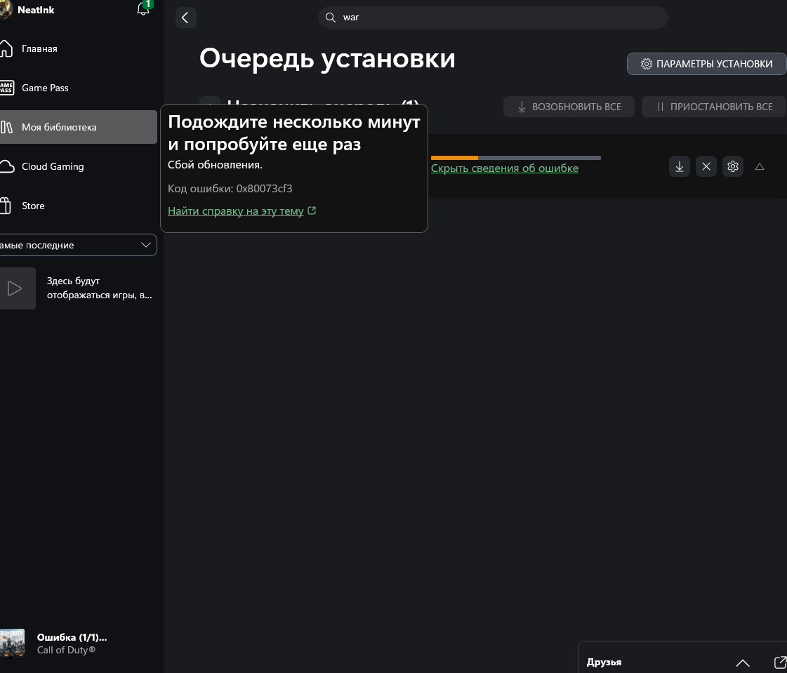Click the search magnifier icon

pyautogui.click(x=330, y=18)
